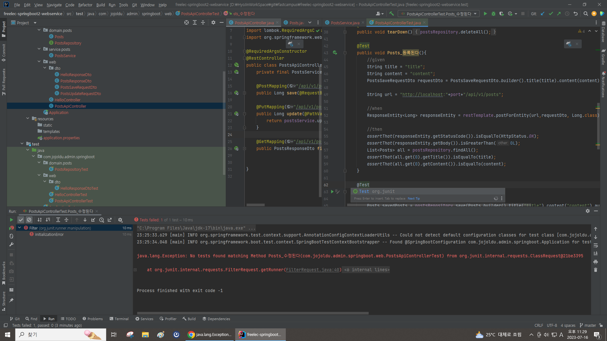Click Git update project arrow
The width and height of the screenshot is (607, 341).
(543, 14)
